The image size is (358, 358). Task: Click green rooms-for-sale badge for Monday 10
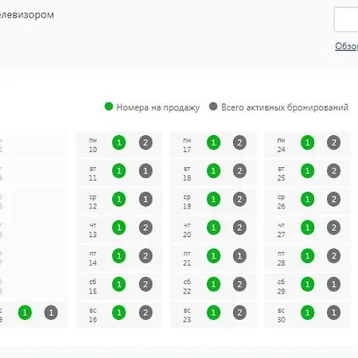click(119, 142)
